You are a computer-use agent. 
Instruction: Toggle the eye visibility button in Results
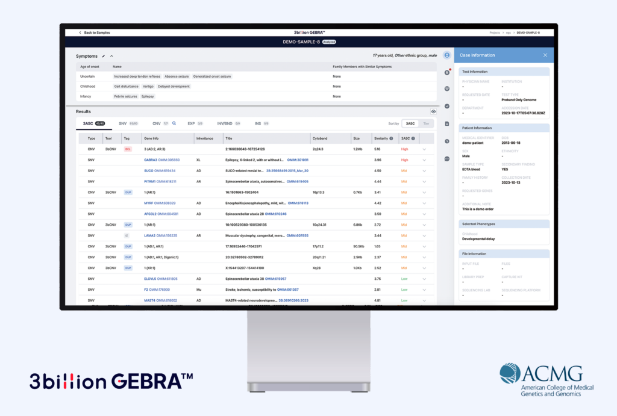point(433,112)
